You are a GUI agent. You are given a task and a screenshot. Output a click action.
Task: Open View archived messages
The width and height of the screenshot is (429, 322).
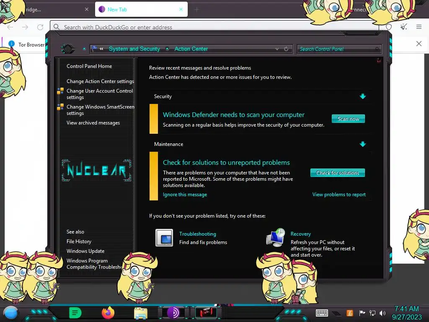click(93, 123)
